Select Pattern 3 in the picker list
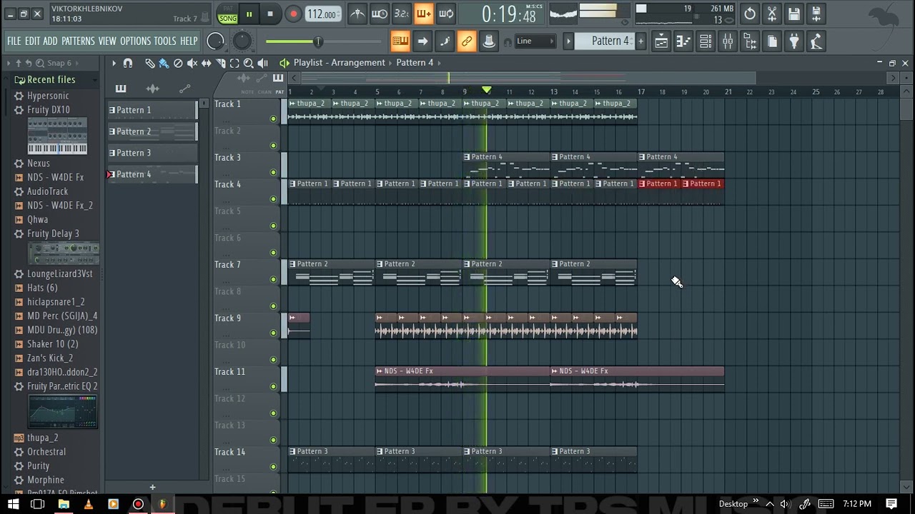This screenshot has height=514, width=915. (x=152, y=153)
